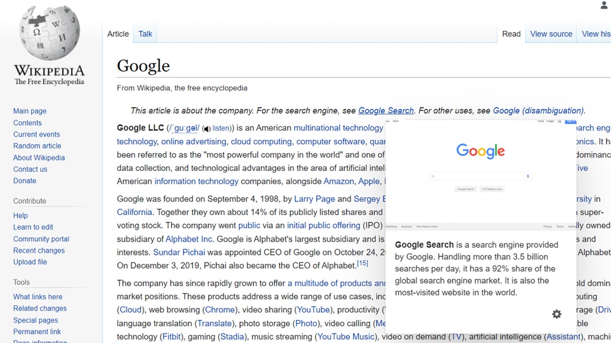Go to Main page in sidebar

(30, 111)
